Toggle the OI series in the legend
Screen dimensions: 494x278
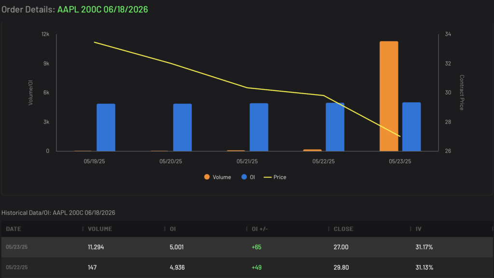248,177
